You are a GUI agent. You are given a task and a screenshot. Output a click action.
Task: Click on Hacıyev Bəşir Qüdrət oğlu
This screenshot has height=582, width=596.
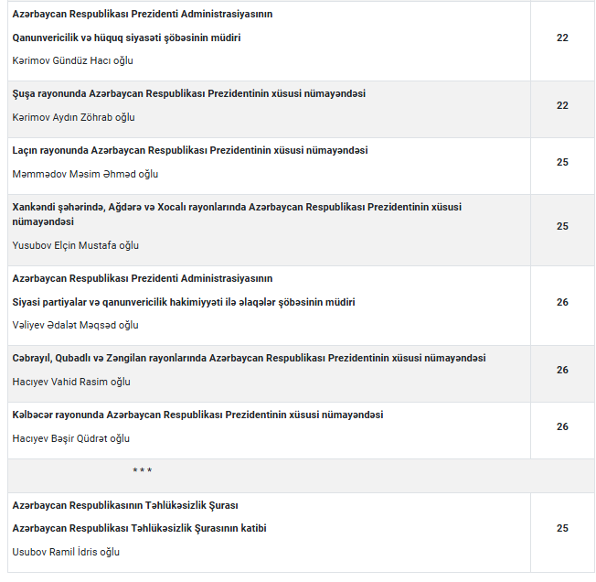click(71, 438)
